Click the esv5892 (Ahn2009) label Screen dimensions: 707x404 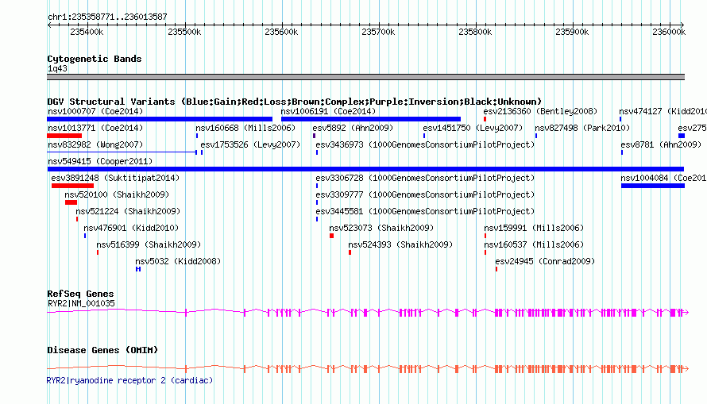pyautogui.click(x=353, y=128)
